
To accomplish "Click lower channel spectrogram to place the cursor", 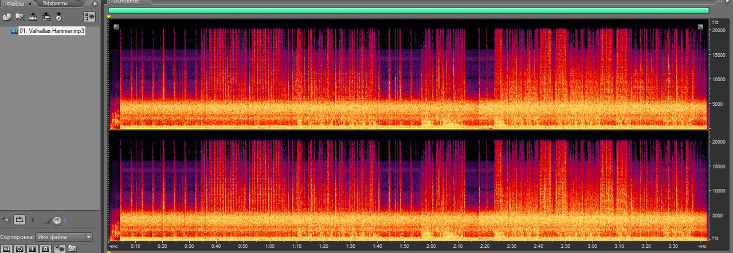I will point(409,186).
